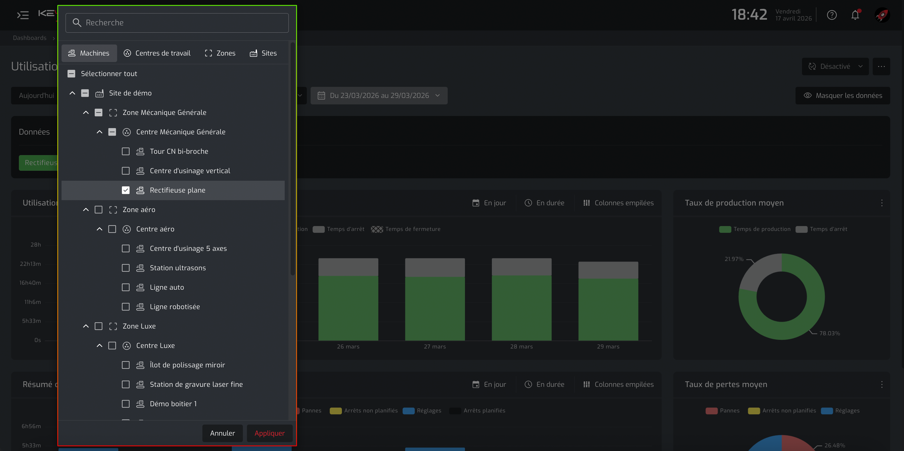Viewport: 904px width, 451px height.
Task: Open the Dashboards breadcrumb link
Action: pyautogui.click(x=29, y=38)
